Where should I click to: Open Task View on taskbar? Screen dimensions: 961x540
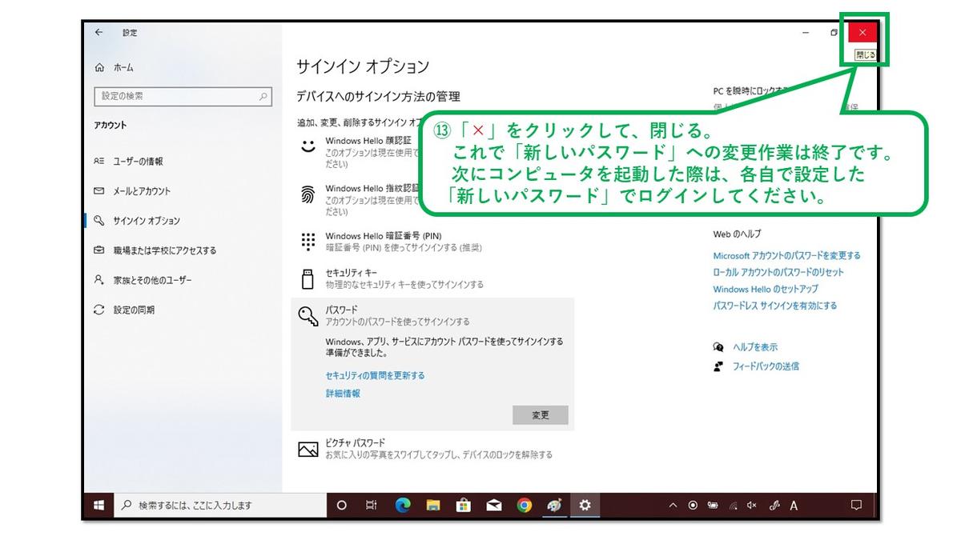(x=371, y=505)
